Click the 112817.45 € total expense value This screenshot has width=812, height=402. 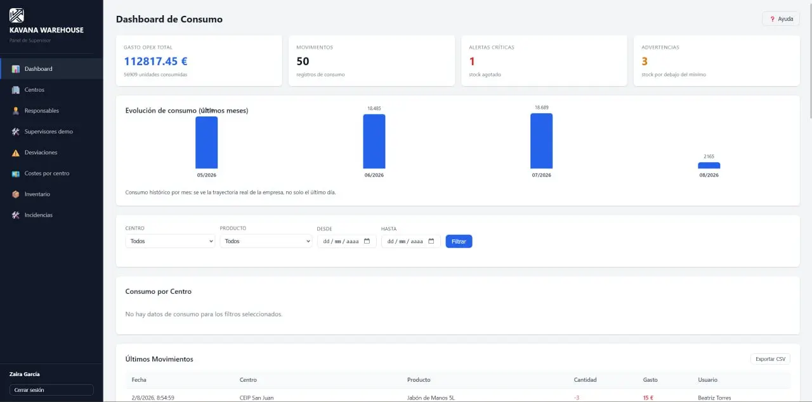(x=155, y=61)
